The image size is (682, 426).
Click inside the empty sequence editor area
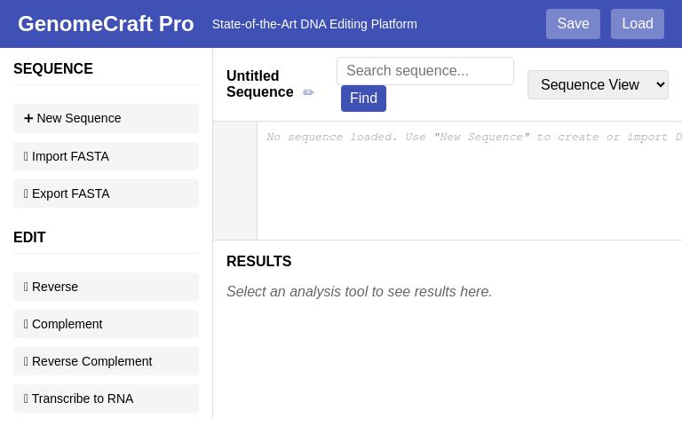(x=469, y=186)
